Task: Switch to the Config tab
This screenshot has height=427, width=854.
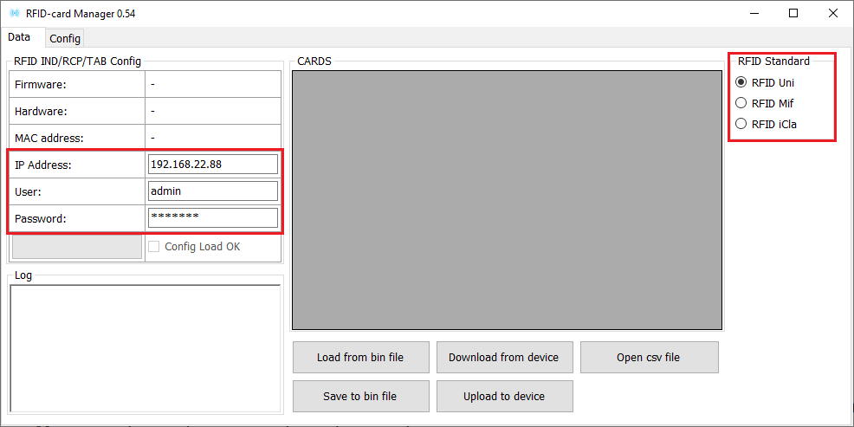Action: coord(65,38)
